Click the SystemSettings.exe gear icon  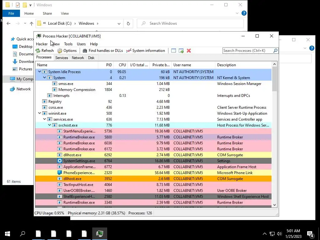pos(60,161)
